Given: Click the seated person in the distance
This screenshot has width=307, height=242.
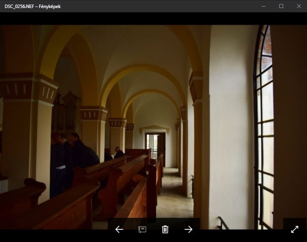Looking at the screenshot, I should click(x=118, y=152).
